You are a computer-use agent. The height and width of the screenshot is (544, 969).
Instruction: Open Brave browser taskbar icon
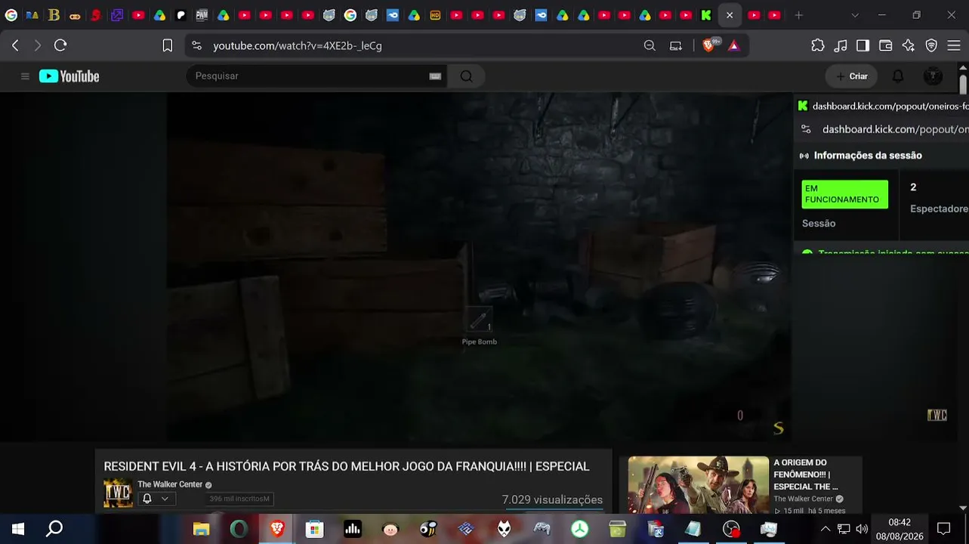click(x=277, y=529)
